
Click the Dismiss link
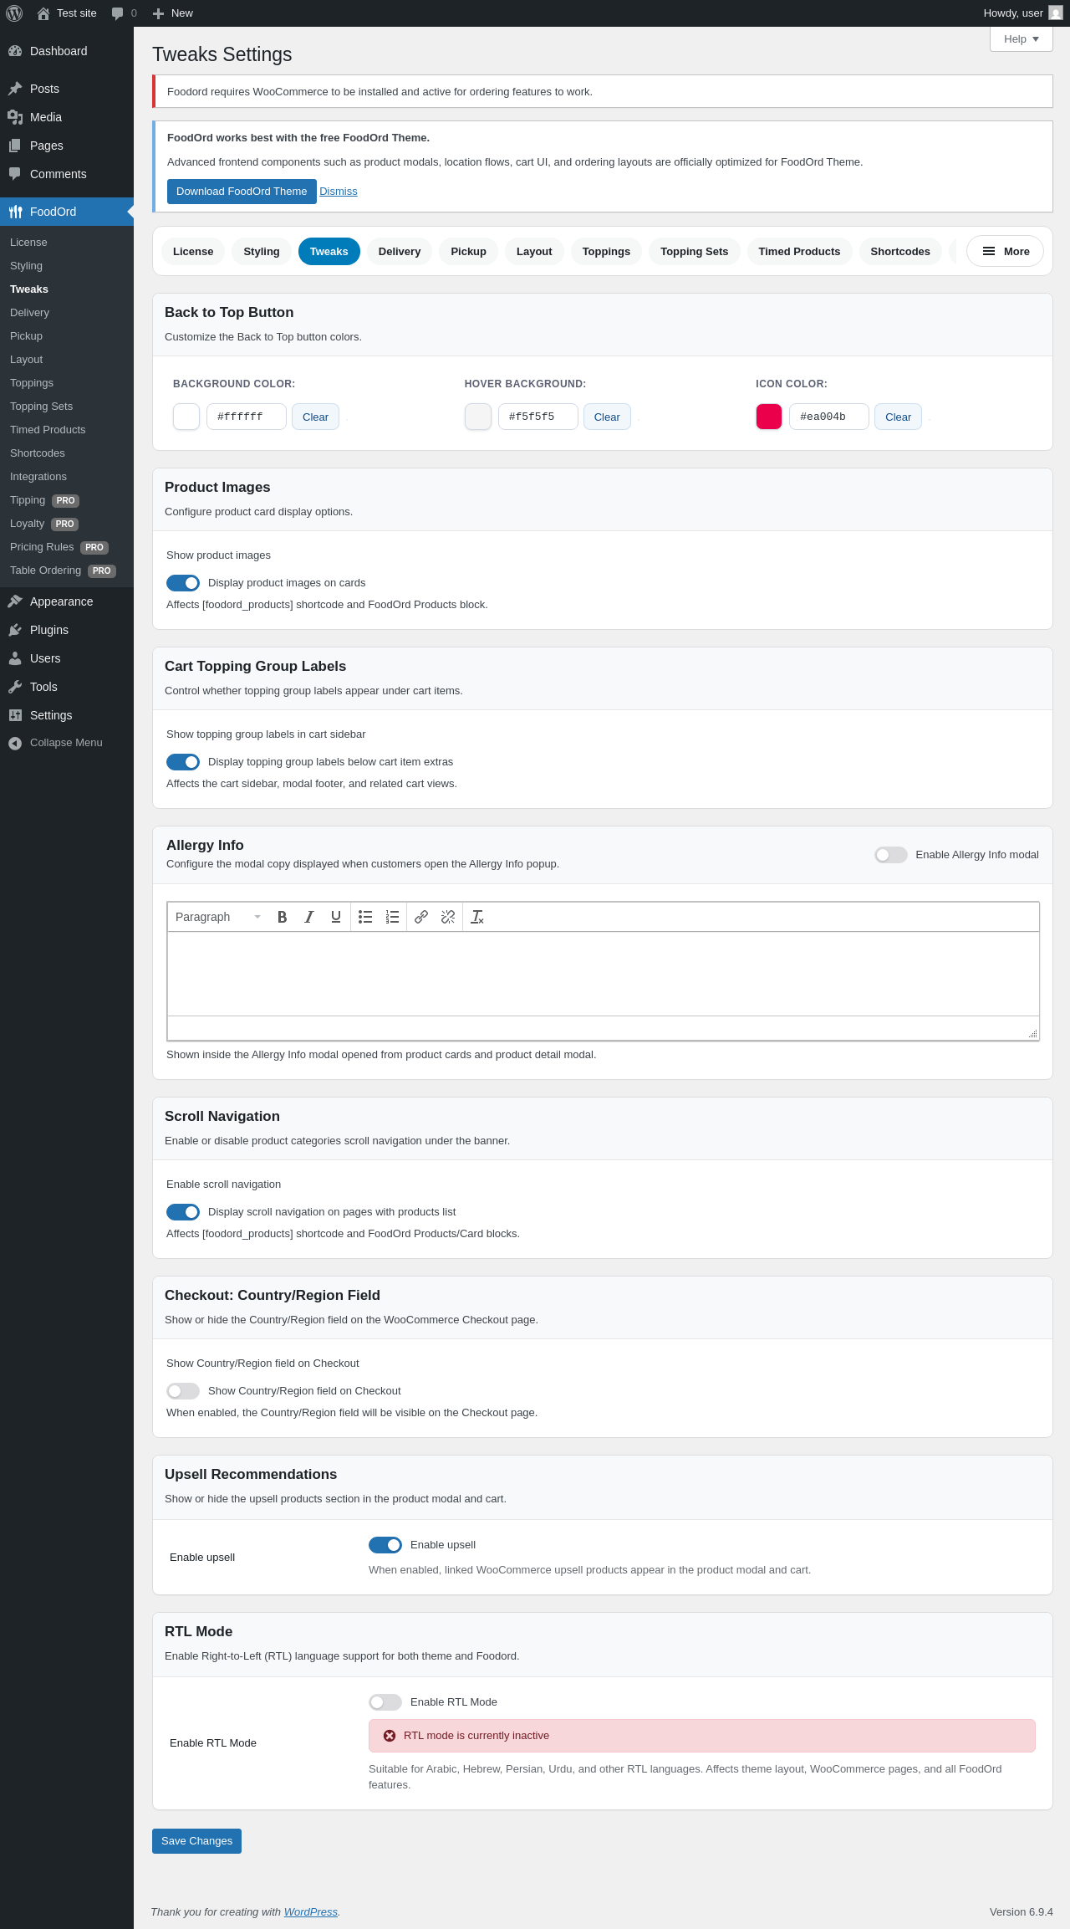point(339,192)
